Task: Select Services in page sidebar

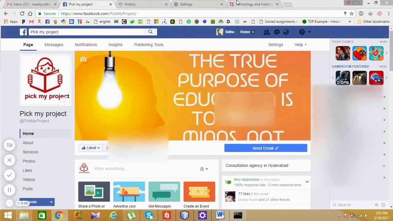Action: 30,152
